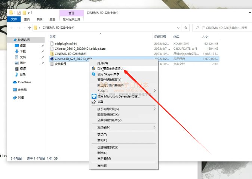
Task: Click the 安装教程 text document icon
Action: tap(52, 64)
